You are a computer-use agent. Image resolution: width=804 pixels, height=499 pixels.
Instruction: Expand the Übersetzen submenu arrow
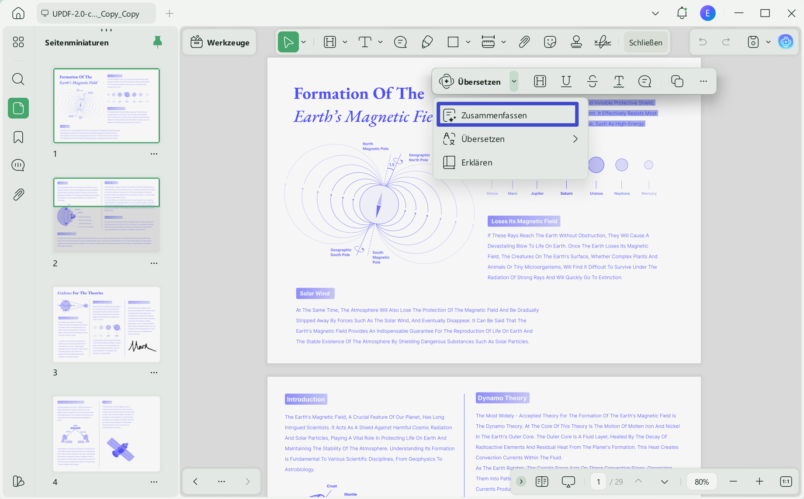point(575,139)
